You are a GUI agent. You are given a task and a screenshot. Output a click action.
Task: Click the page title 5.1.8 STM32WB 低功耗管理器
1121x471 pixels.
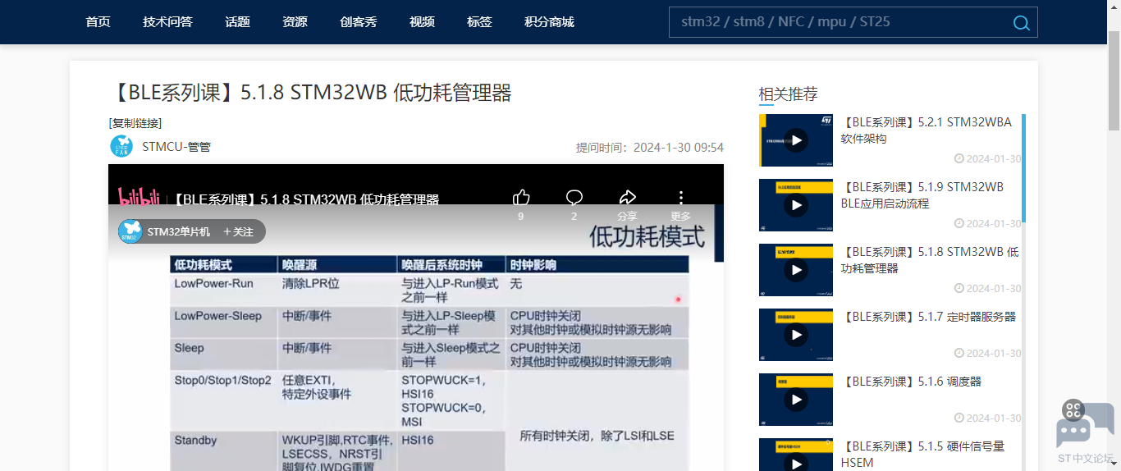310,93
